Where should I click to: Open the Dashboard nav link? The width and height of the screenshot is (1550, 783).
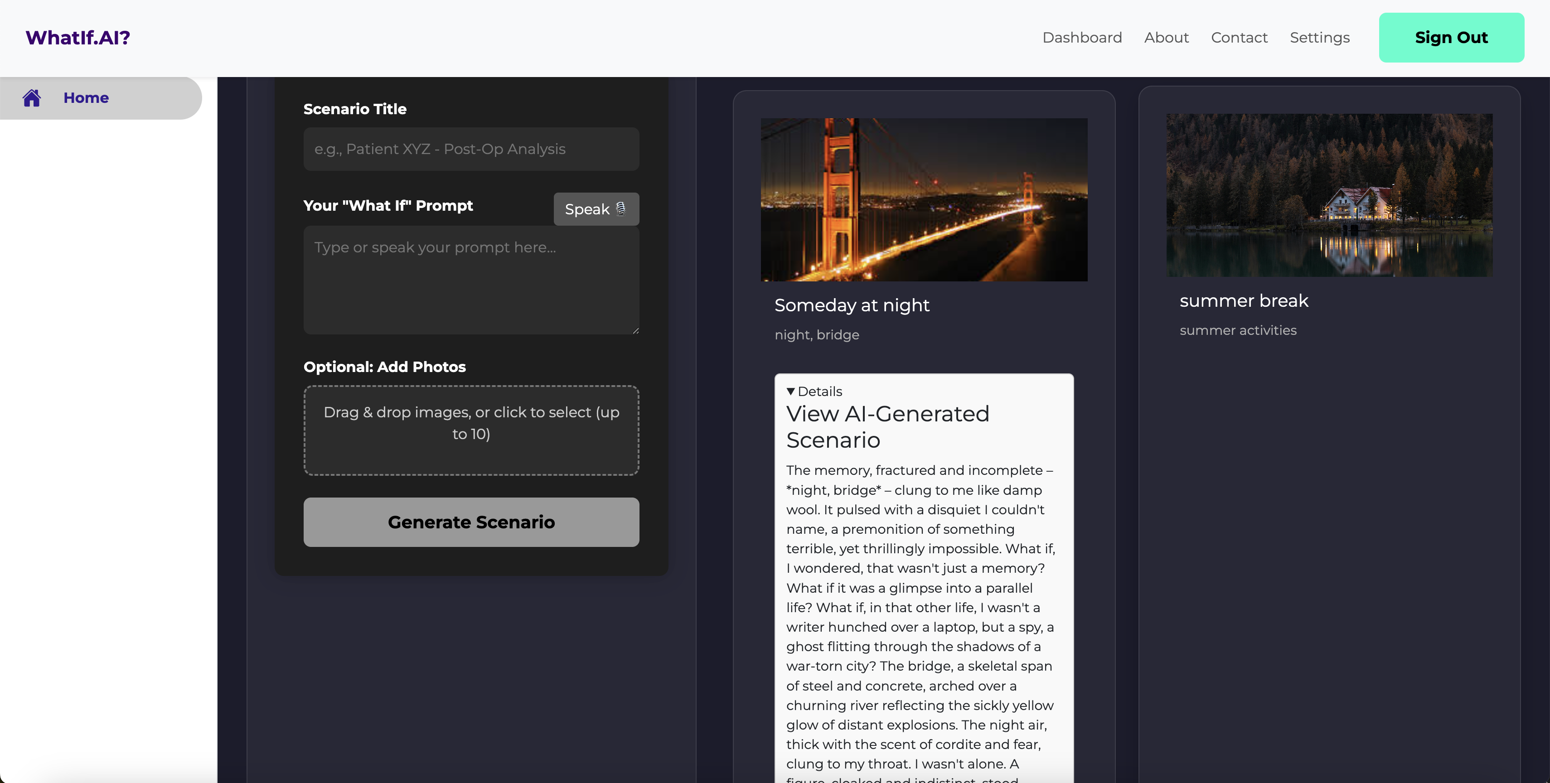click(x=1082, y=37)
